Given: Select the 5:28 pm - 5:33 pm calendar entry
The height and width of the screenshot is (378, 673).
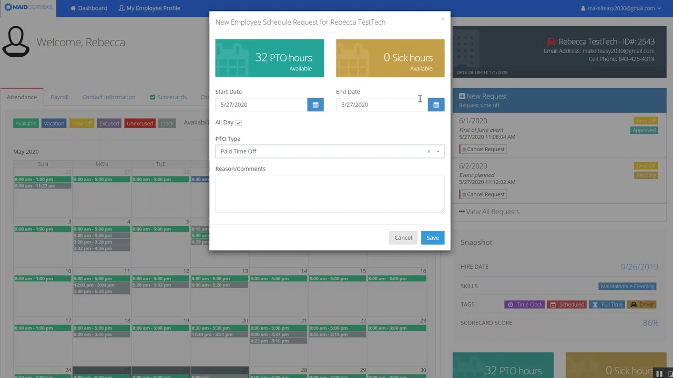Looking at the screenshot, I should click(x=160, y=285).
